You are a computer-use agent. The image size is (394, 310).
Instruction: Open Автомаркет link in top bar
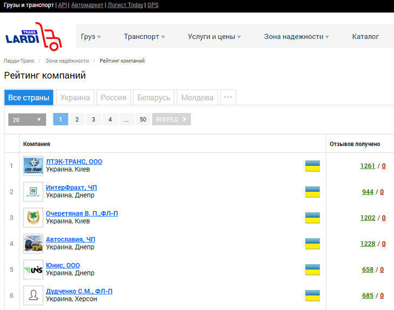(87, 5)
